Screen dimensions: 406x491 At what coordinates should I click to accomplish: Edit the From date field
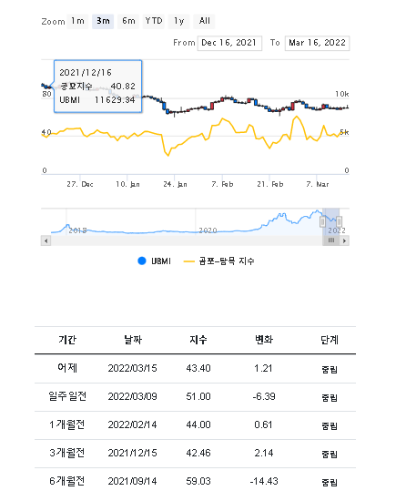229,43
